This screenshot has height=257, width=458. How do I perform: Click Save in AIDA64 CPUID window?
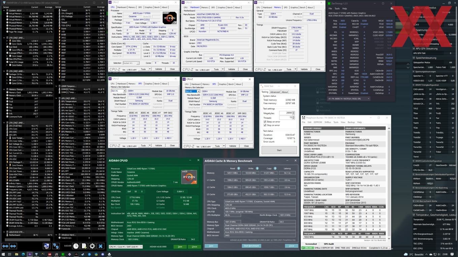(x=180, y=247)
